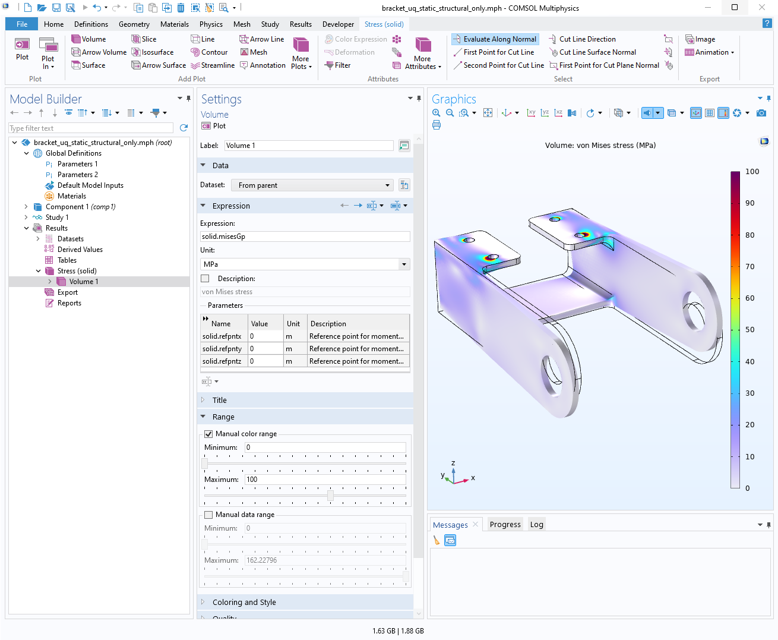This screenshot has height=640, width=778.
Task: Click the Zoom In graphics icon
Action: pyautogui.click(x=437, y=113)
